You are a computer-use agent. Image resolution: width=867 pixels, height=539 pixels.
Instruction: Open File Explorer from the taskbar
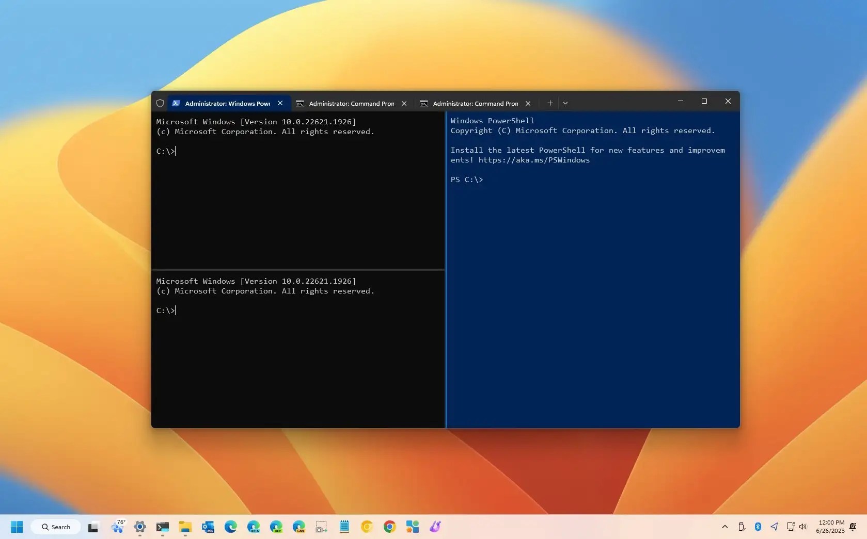(x=185, y=527)
